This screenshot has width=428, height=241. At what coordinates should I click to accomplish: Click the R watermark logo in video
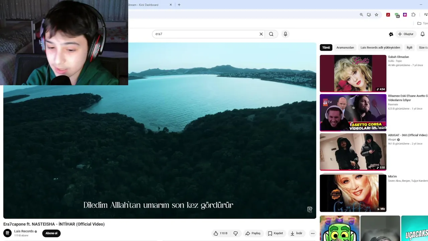click(310, 210)
